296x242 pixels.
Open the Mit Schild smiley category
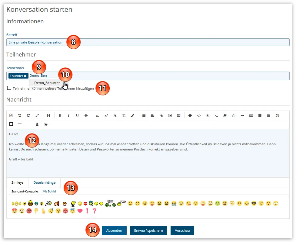[49, 191]
